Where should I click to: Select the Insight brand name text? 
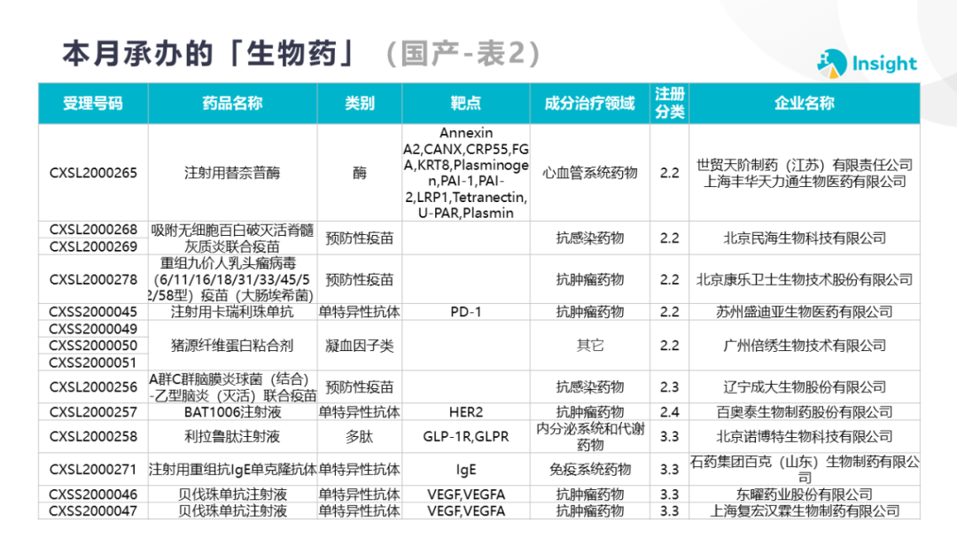coord(884,64)
